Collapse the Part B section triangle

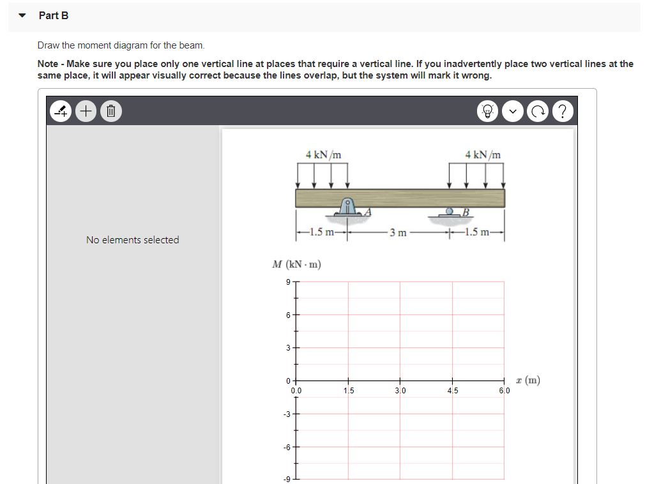point(22,15)
